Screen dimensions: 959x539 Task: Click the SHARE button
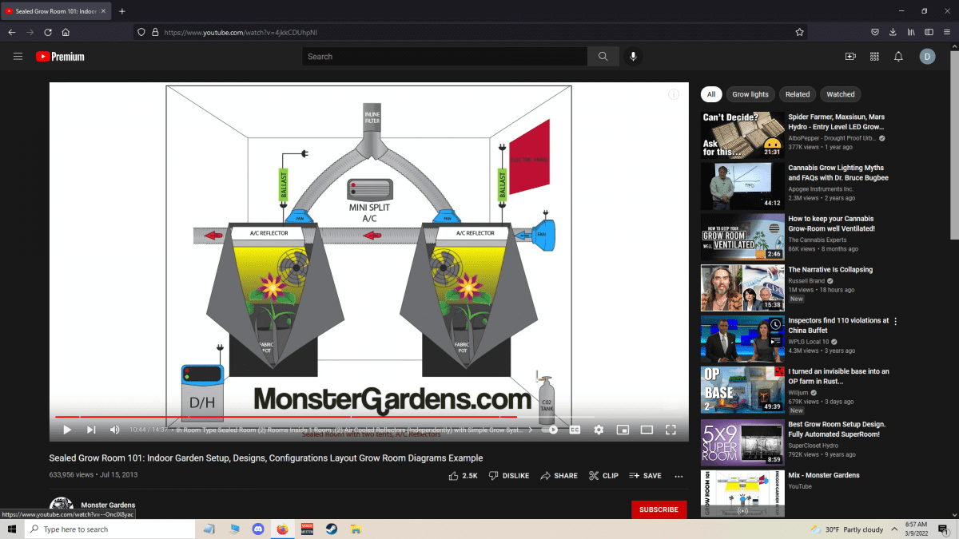click(559, 476)
